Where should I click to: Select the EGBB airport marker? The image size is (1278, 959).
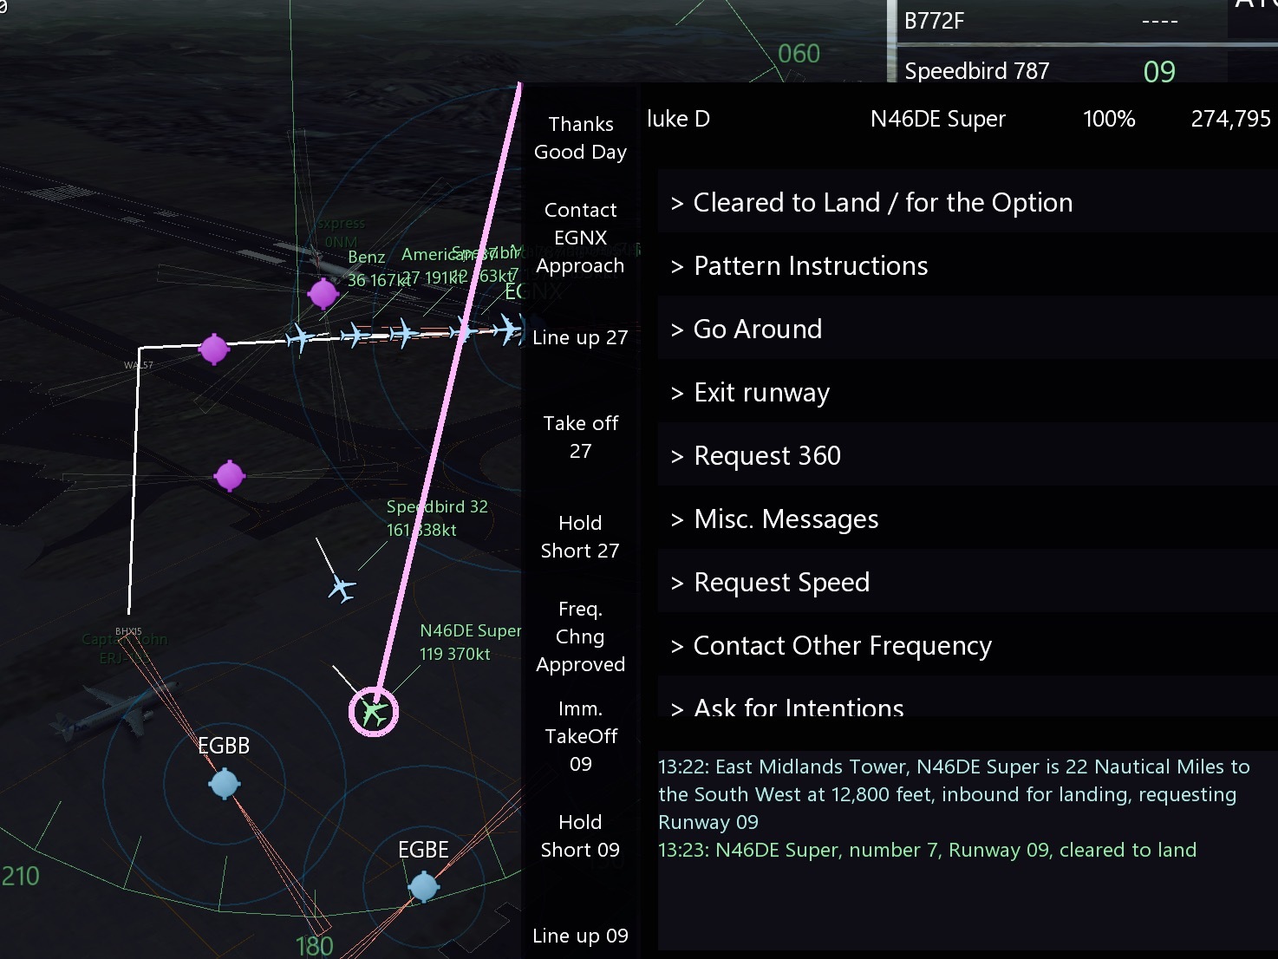tap(225, 784)
